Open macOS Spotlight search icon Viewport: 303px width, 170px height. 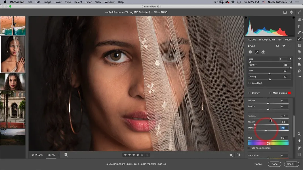coord(291,2)
